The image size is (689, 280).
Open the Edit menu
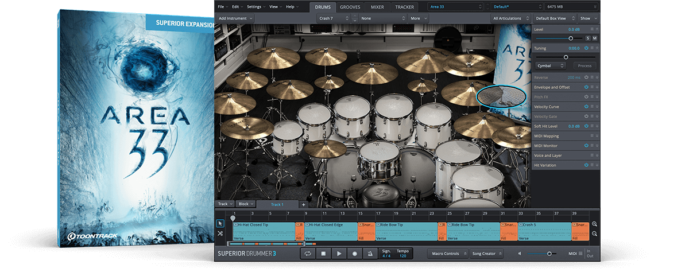point(237,6)
